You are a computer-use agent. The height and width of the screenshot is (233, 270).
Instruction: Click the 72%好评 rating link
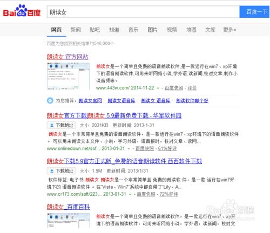(168, 194)
